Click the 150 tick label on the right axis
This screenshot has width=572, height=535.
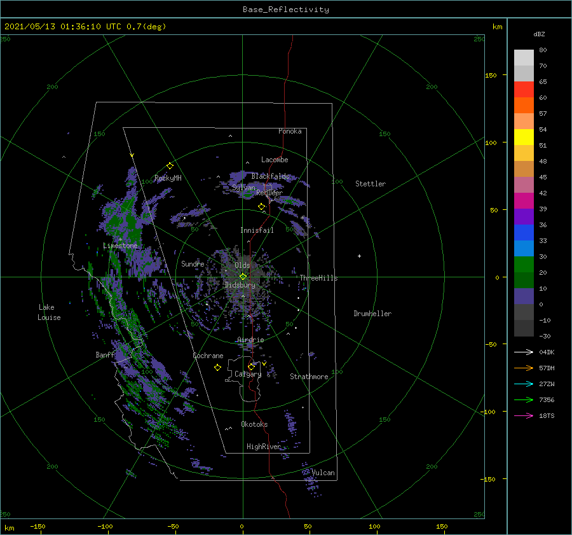[491, 75]
